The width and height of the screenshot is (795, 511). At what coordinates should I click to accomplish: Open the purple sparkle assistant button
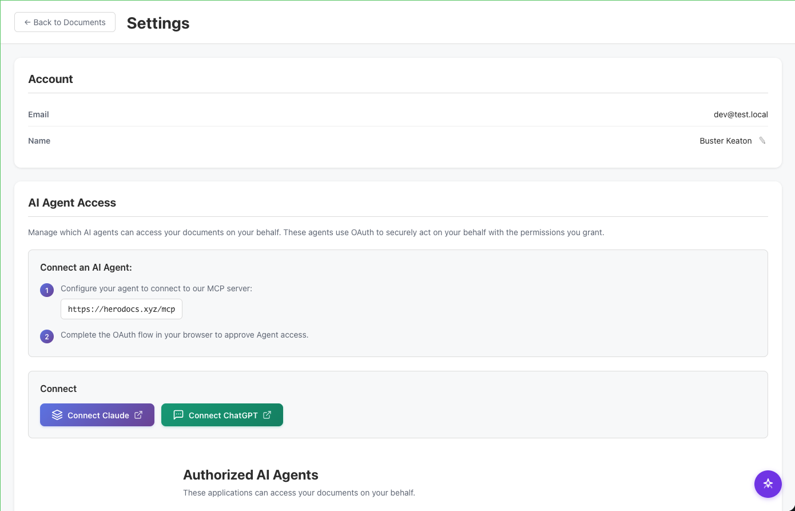[768, 484]
